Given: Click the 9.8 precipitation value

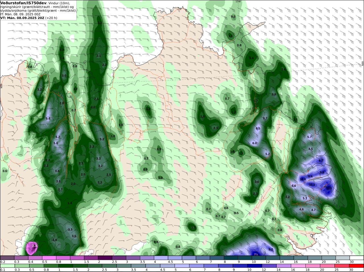Looking at the screenshot, I should [x=322, y=172].
